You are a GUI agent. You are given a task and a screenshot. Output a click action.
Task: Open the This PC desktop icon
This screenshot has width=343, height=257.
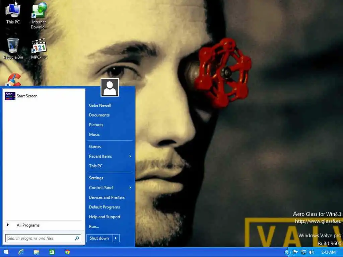13,13
